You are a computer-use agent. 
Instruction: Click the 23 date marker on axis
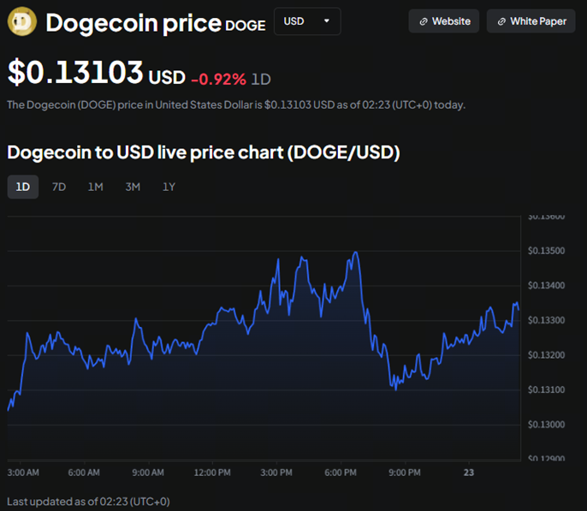[x=468, y=472]
